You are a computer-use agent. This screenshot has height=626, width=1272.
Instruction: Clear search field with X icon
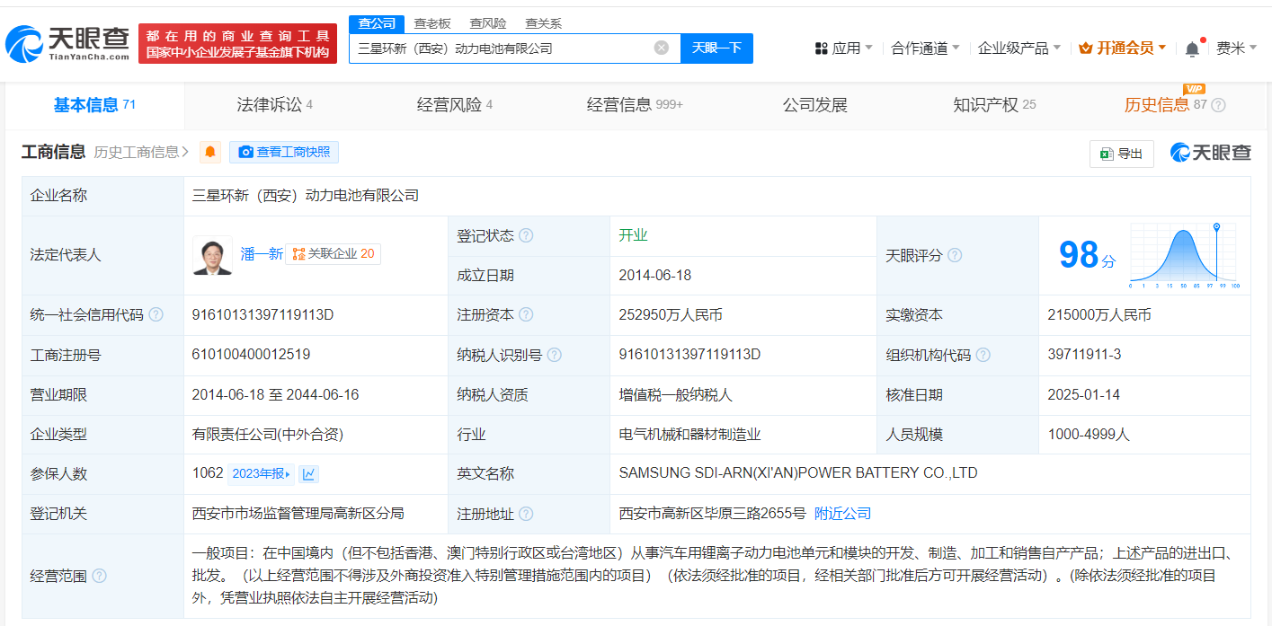tap(662, 48)
